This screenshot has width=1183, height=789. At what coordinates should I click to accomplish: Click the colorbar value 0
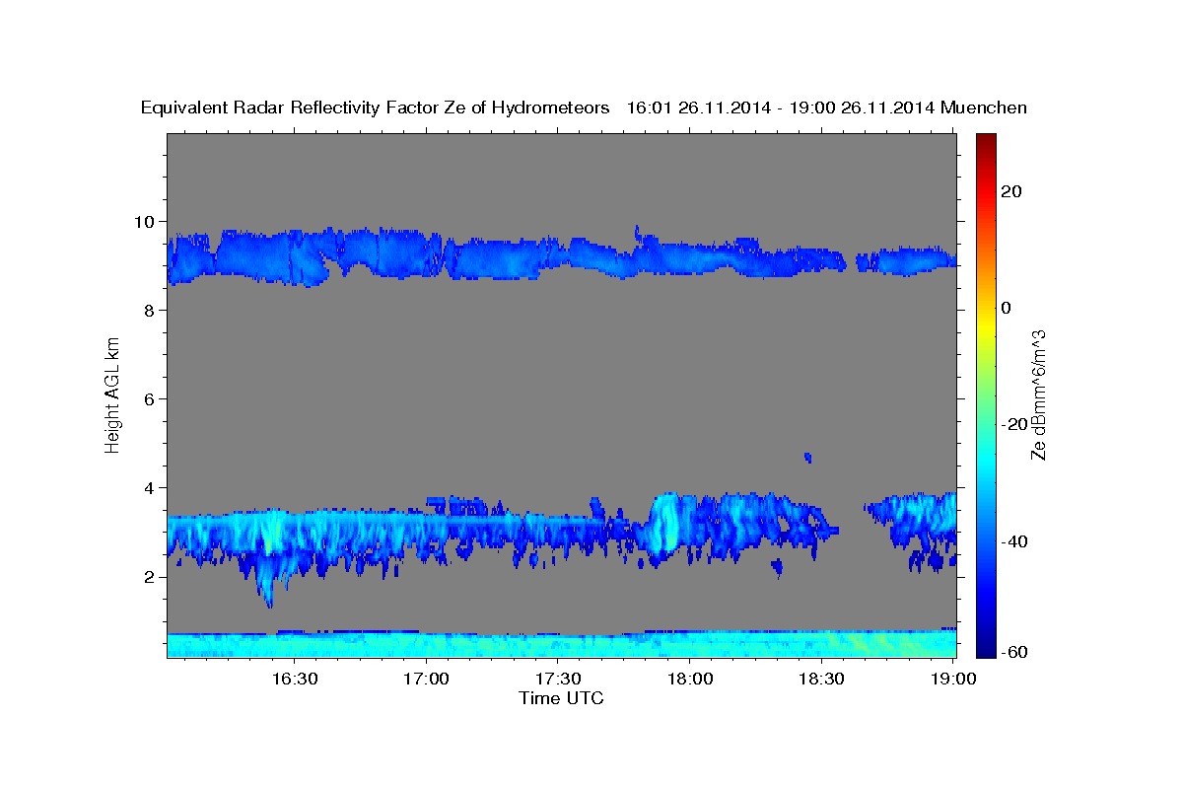point(1007,308)
